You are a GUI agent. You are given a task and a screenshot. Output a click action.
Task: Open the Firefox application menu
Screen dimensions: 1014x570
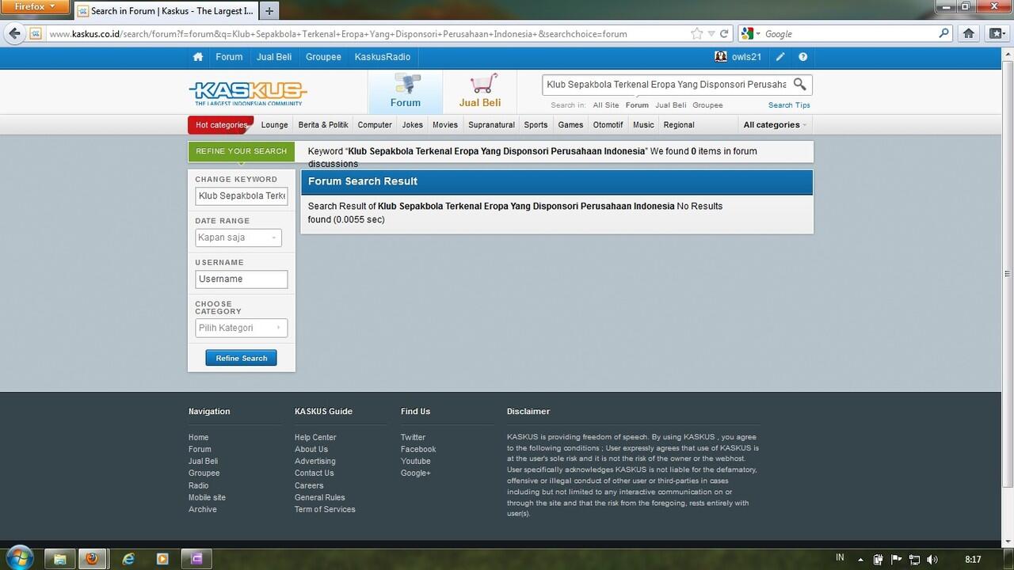tap(36, 6)
